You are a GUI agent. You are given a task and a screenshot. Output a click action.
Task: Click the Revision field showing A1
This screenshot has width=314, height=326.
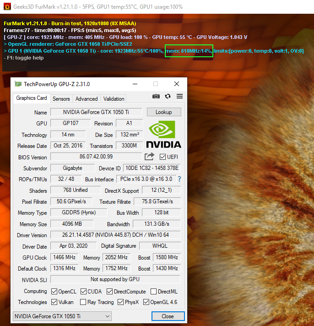pyautogui.click(x=129, y=123)
